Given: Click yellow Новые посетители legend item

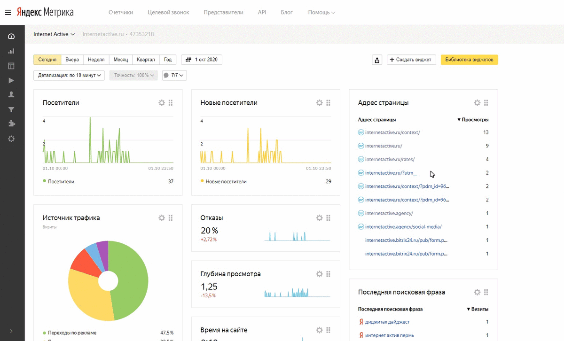Looking at the screenshot, I should pos(224,181).
